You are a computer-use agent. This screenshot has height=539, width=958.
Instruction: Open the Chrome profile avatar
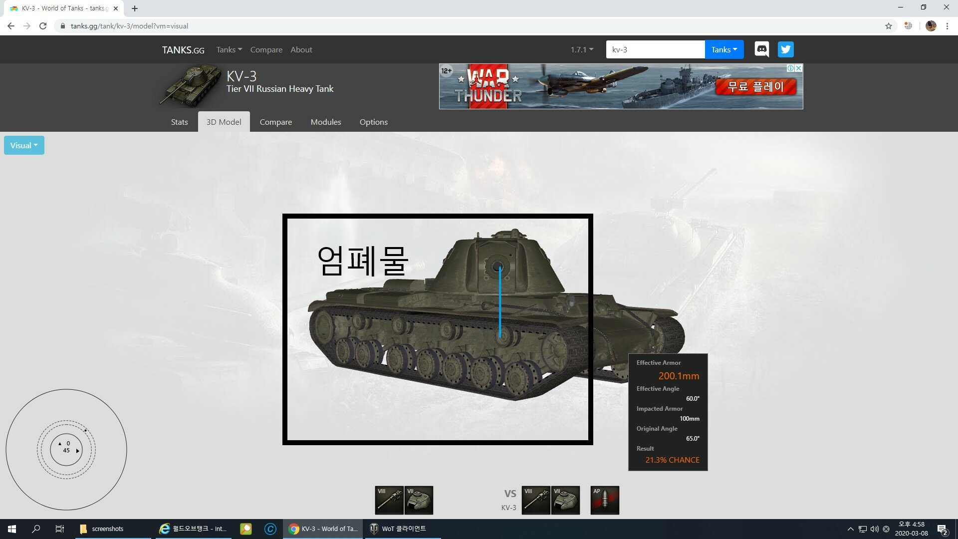point(931,26)
